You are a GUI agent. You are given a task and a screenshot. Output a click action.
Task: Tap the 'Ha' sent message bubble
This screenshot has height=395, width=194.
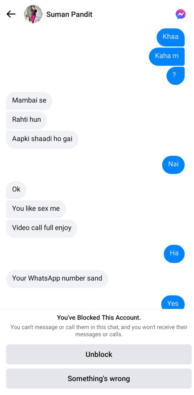pos(174,253)
